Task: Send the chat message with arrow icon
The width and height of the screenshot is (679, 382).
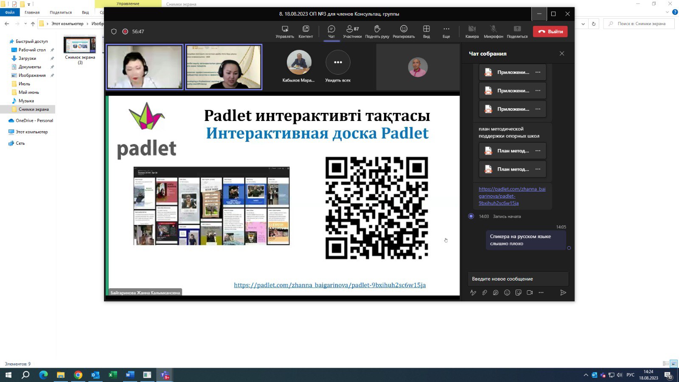Action: click(563, 292)
